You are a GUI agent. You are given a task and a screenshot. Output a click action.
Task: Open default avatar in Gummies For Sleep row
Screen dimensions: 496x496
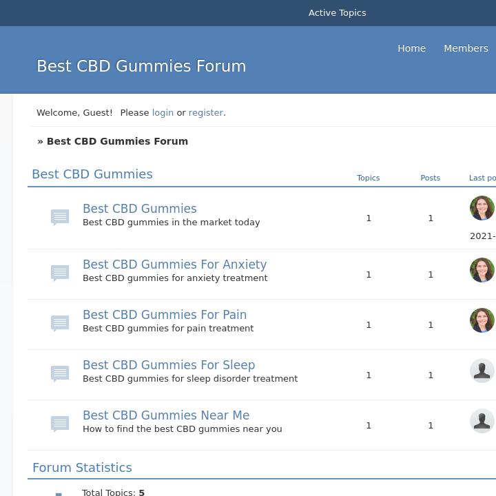[482, 371]
